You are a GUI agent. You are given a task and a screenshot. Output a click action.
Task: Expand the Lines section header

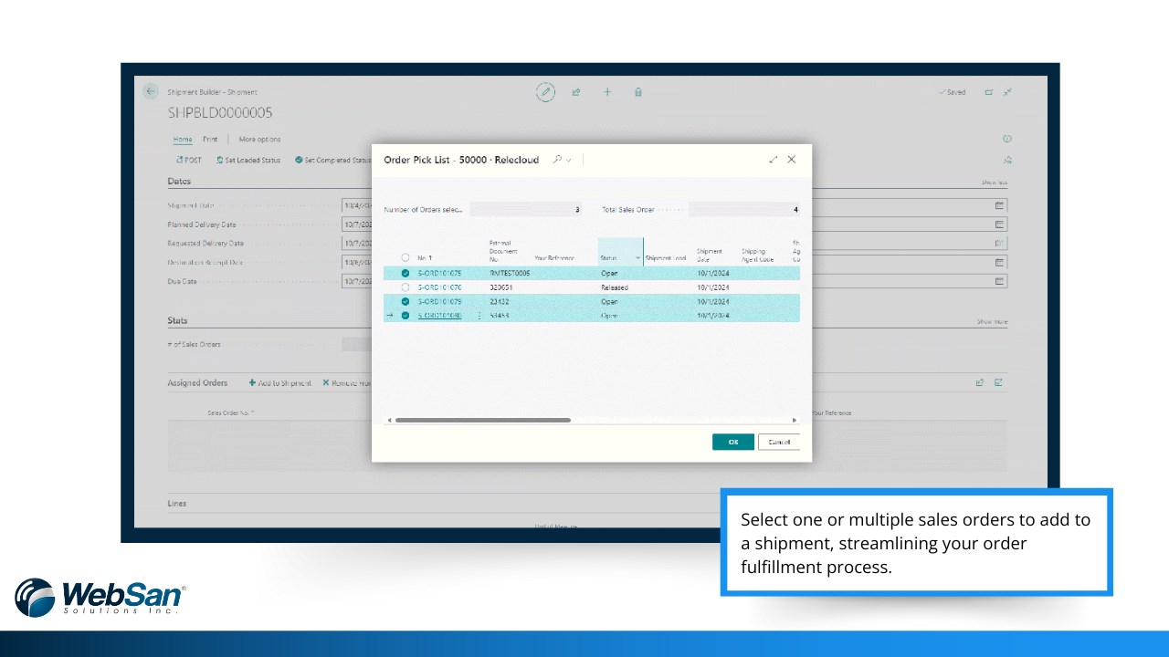[x=177, y=504]
